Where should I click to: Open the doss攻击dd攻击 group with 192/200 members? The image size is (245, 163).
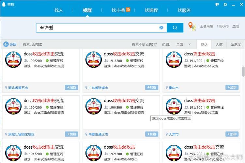click(x=119, y=147)
